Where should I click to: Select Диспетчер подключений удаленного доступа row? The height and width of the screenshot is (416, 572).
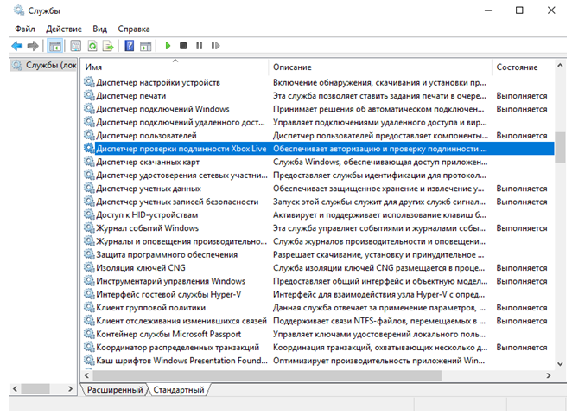(319, 122)
